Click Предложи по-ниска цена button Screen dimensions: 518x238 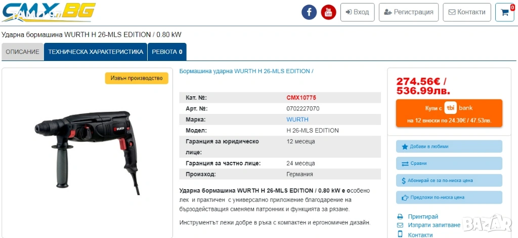449,198
